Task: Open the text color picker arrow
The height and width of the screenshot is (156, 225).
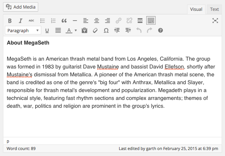Action: tap(76, 30)
